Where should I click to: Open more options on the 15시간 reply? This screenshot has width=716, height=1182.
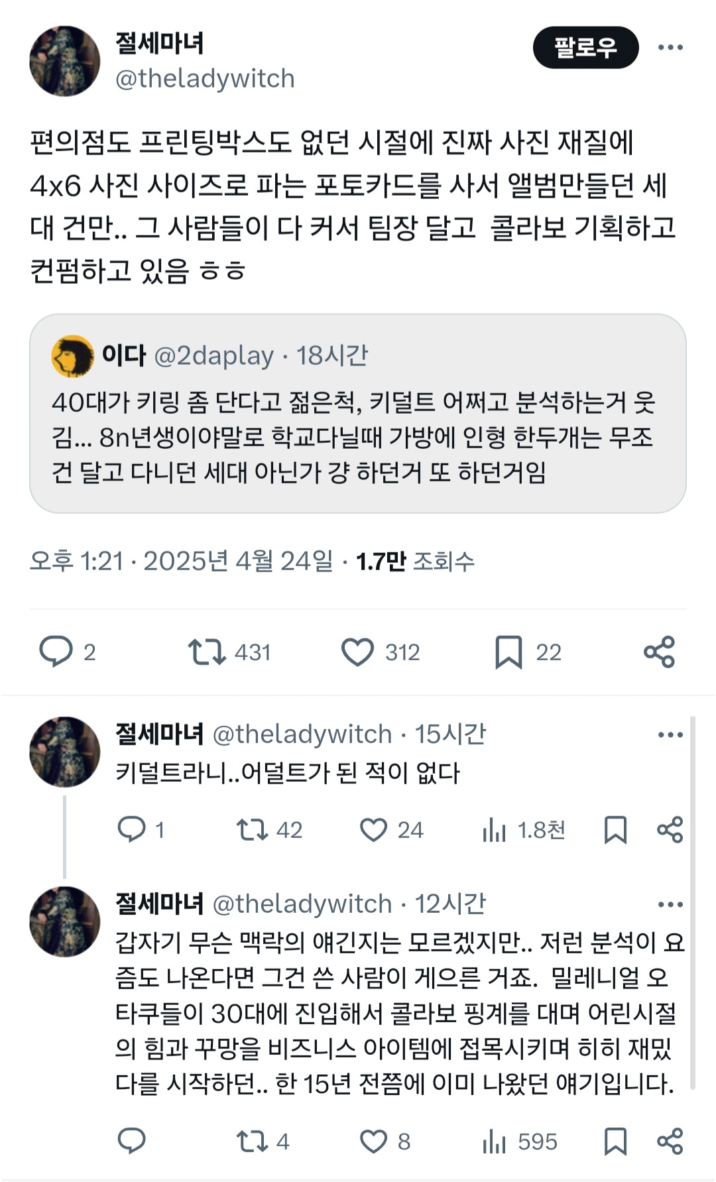670,735
